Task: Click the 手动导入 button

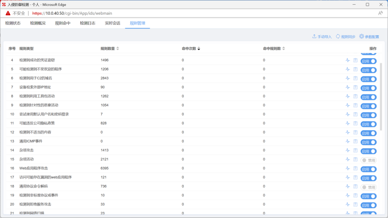Action: [x=322, y=37]
